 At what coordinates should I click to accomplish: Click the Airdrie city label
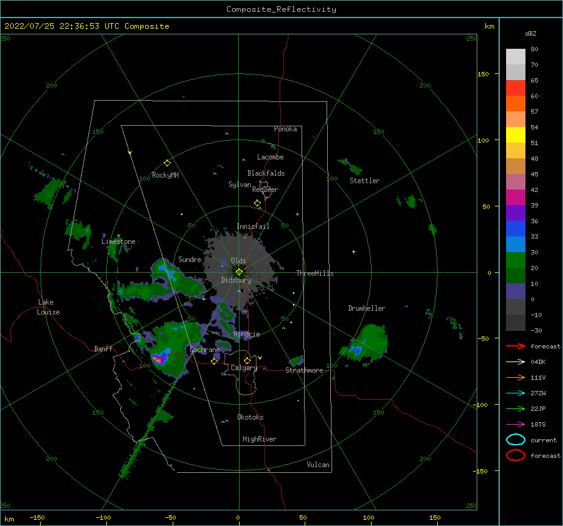(246, 334)
